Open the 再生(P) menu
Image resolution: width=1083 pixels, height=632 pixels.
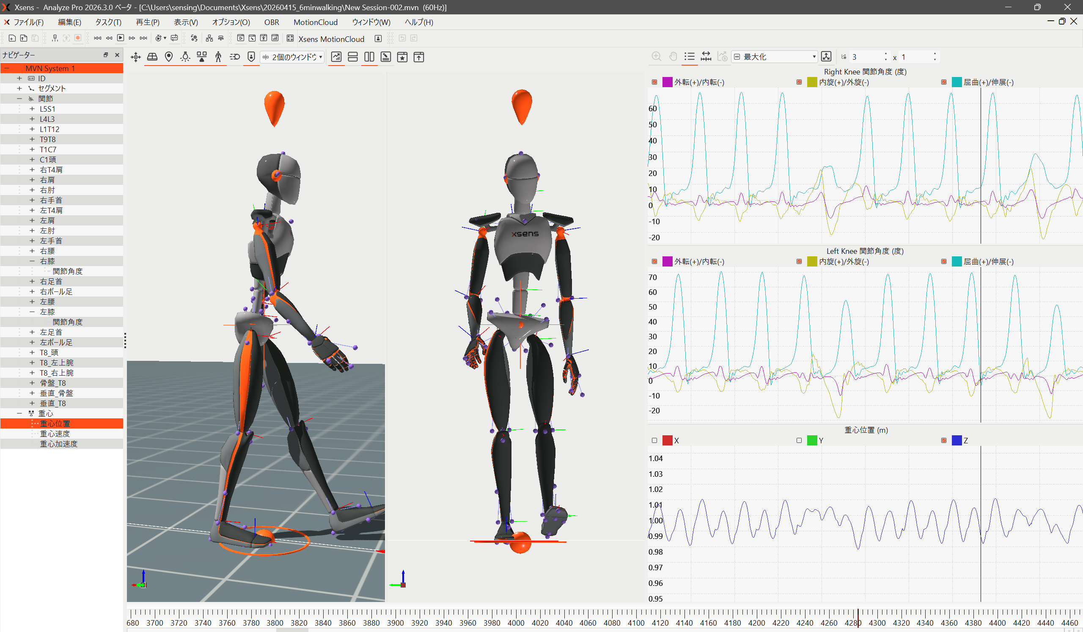tap(147, 22)
